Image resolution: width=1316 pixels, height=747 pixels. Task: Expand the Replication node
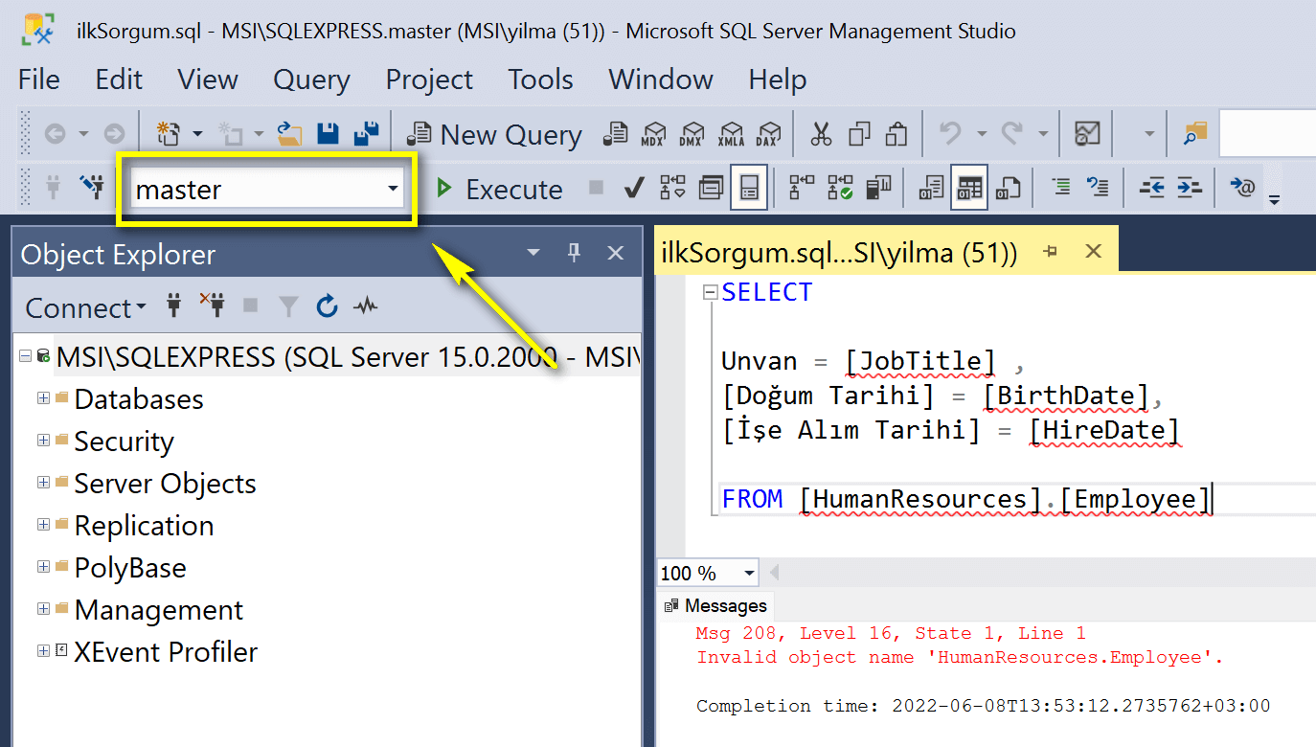(x=43, y=525)
